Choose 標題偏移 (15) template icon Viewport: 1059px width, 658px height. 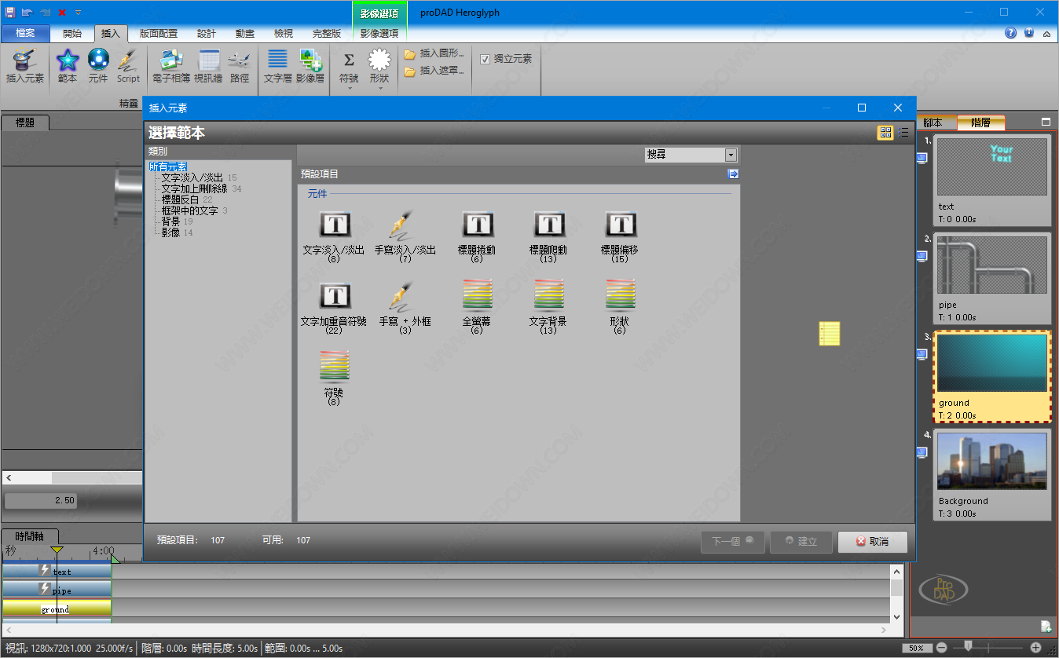coord(620,225)
